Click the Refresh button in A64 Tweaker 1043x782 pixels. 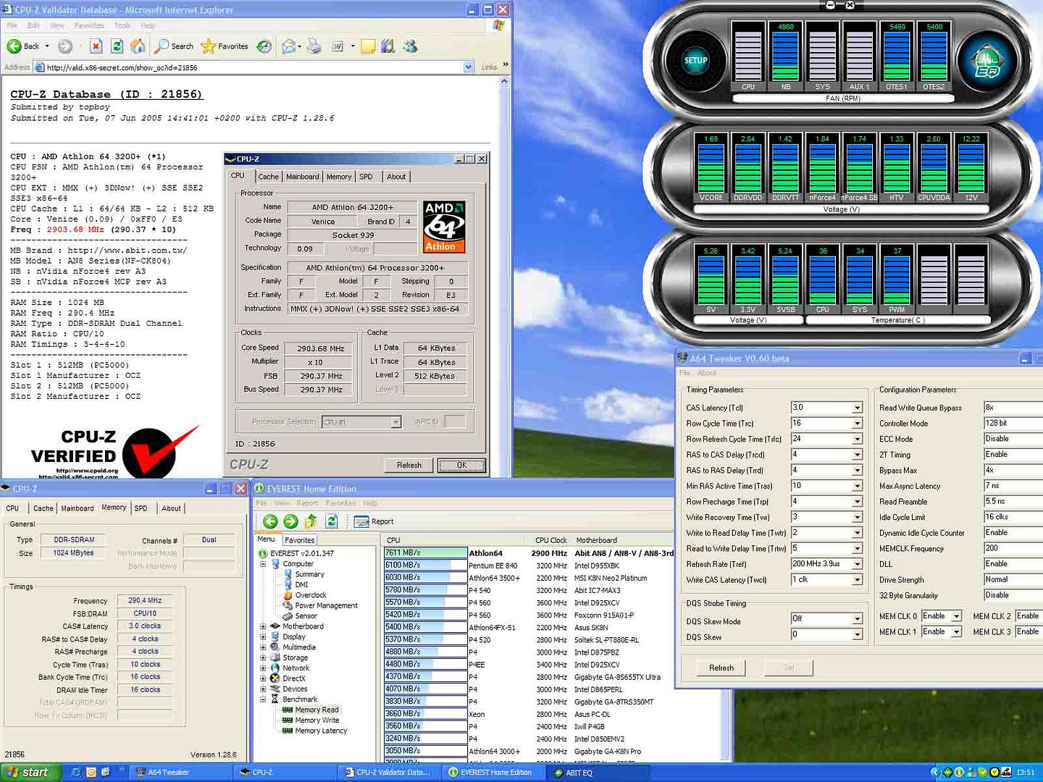click(721, 668)
